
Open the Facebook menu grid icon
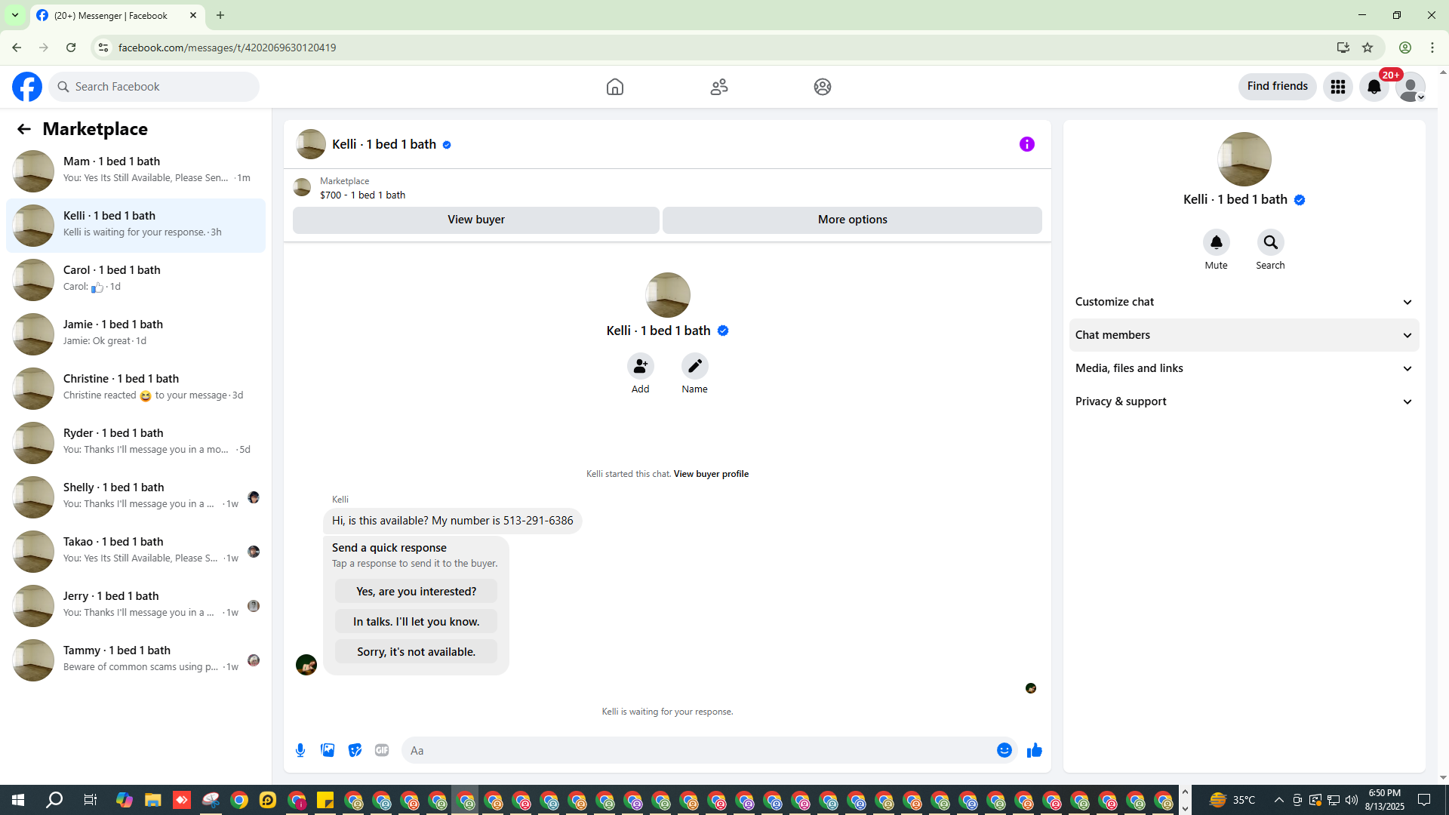tap(1337, 87)
